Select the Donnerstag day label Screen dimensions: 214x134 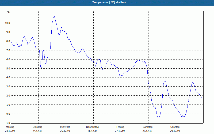(92, 127)
